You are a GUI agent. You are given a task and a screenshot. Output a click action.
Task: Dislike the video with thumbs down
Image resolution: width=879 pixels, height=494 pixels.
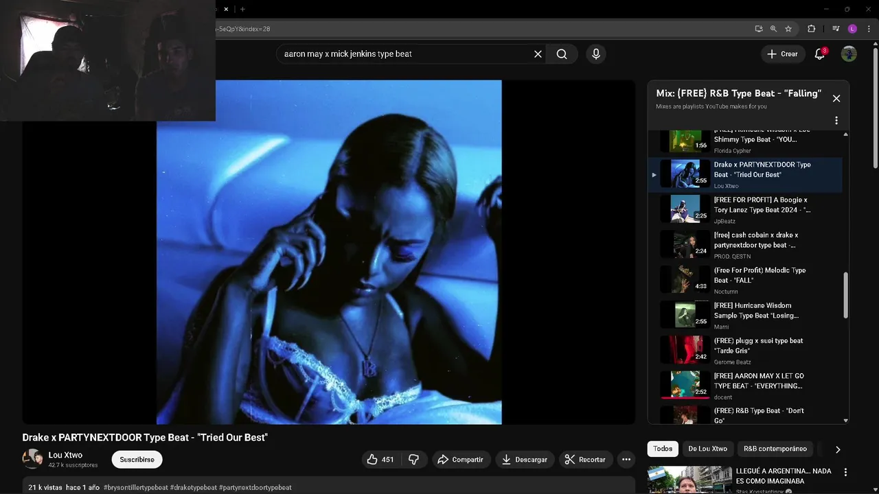point(413,460)
